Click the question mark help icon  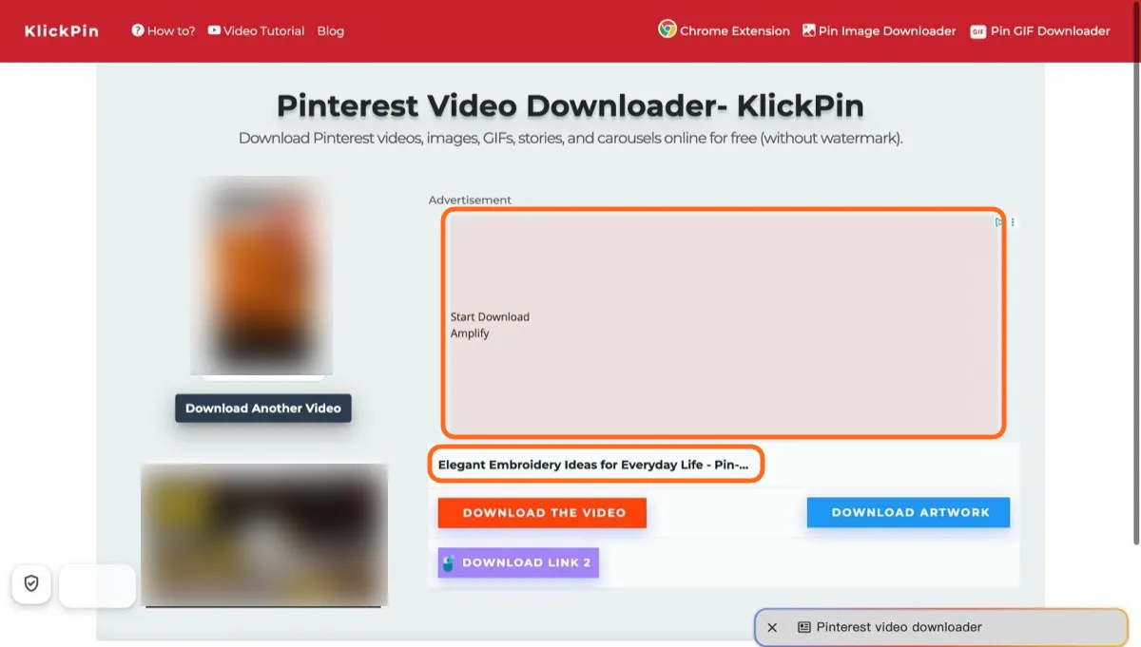[x=138, y=30]
